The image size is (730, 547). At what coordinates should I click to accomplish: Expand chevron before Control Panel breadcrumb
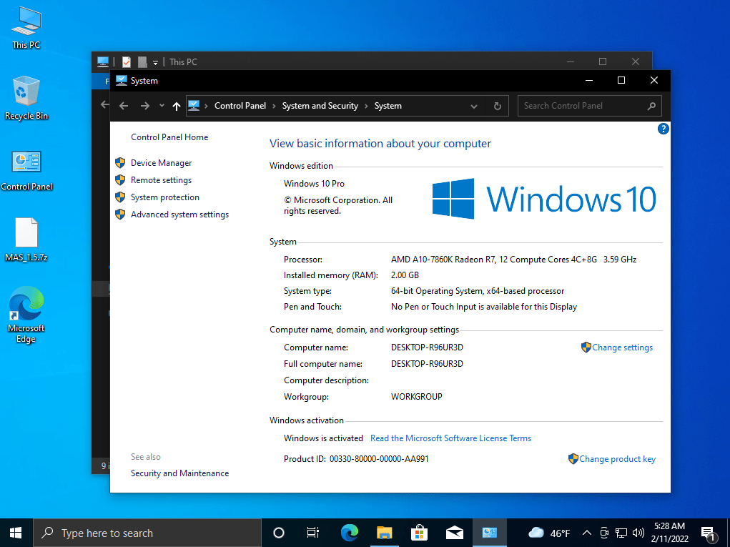(x=206, y=106)
